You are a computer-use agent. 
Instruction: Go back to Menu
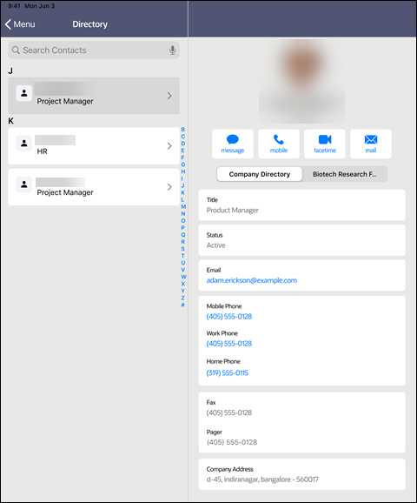20,24
